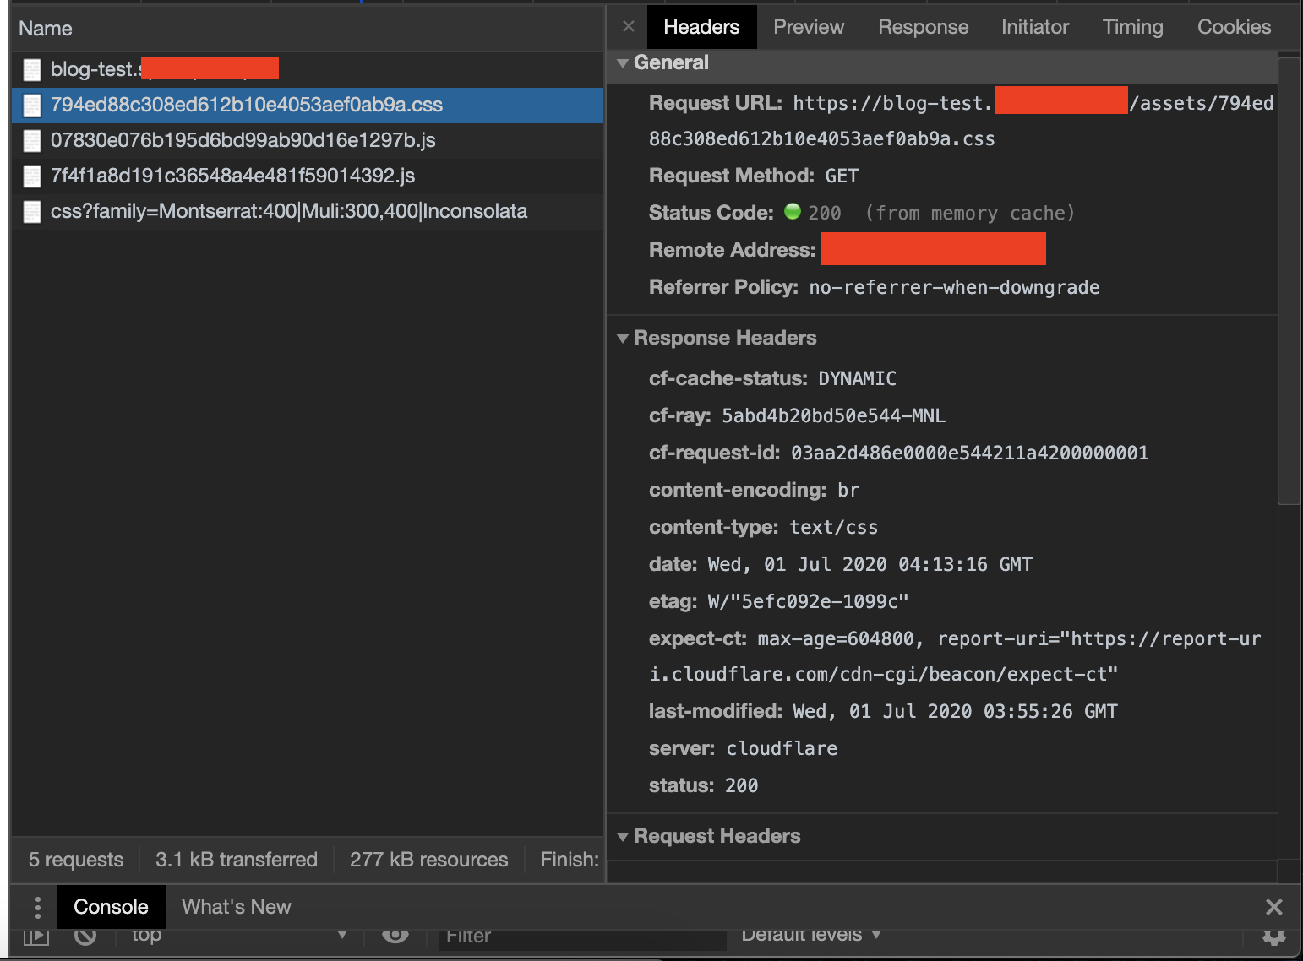Dismiss the Console drawer with the X

tap(1274, 907)
